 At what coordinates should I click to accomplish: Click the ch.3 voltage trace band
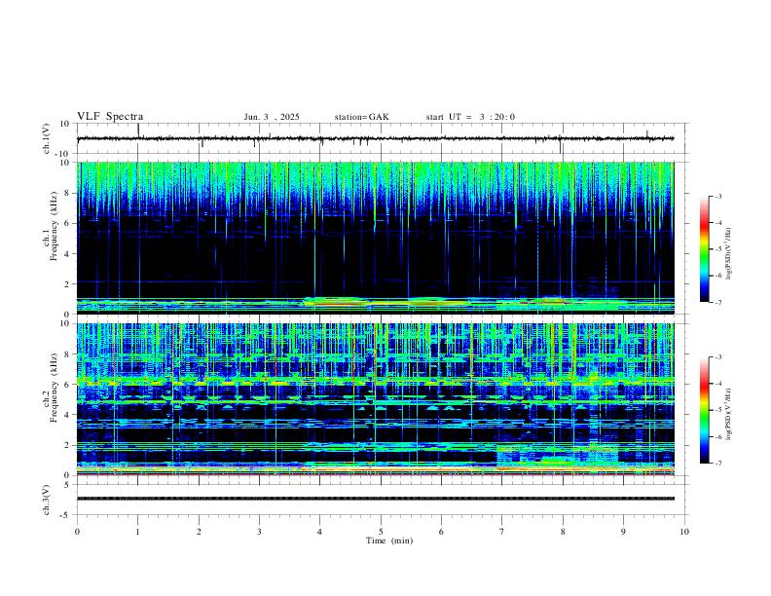(x=376, y=499)
